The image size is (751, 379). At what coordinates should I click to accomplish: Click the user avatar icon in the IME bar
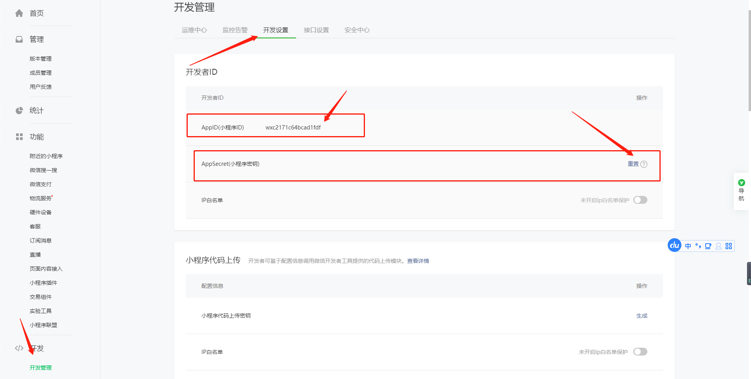click(719, 246)
